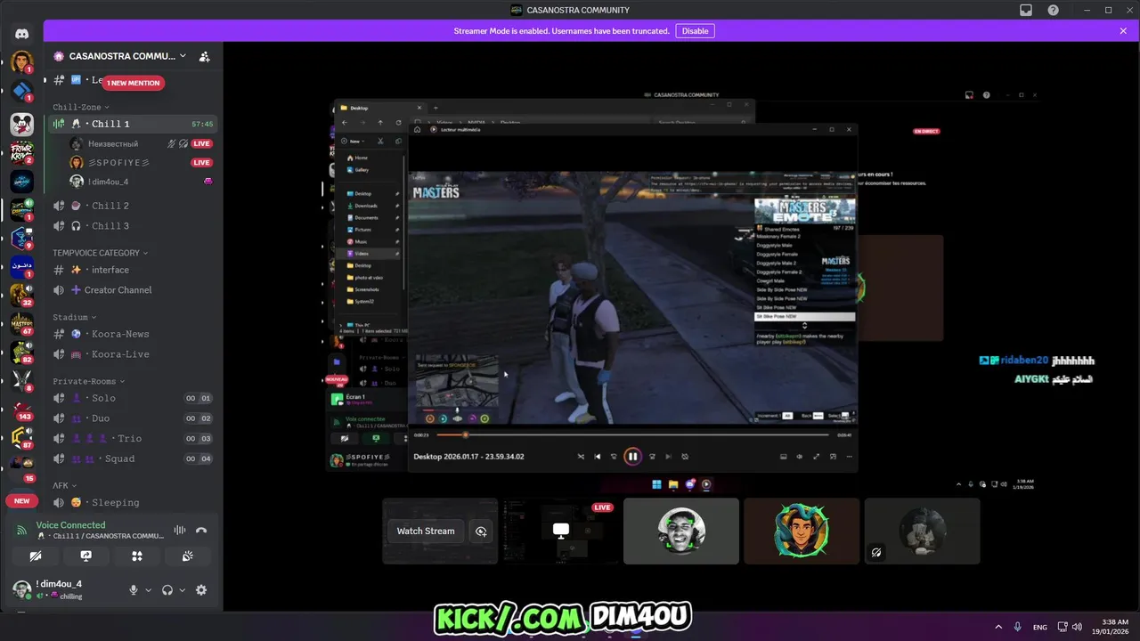The height and width of the screenshot is (641, 1140).
Task: Dismiss the Streamer Mode banner
Action: 1123,31
